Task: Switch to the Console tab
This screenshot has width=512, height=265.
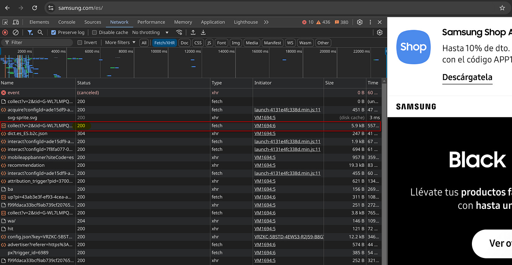Action: point(67,22)
